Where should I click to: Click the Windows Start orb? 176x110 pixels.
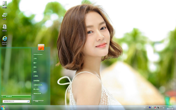click(3, 108)
